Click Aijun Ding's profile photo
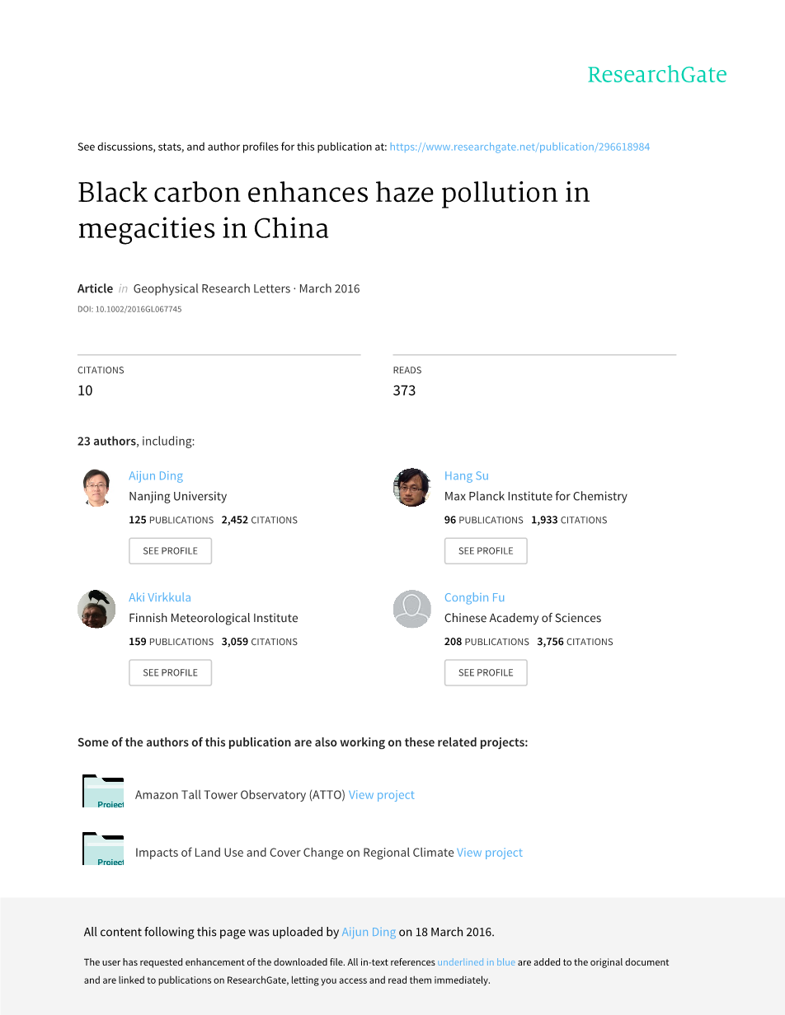The image size is (785, 1015). pyautogui.click(x=97, y=487)
